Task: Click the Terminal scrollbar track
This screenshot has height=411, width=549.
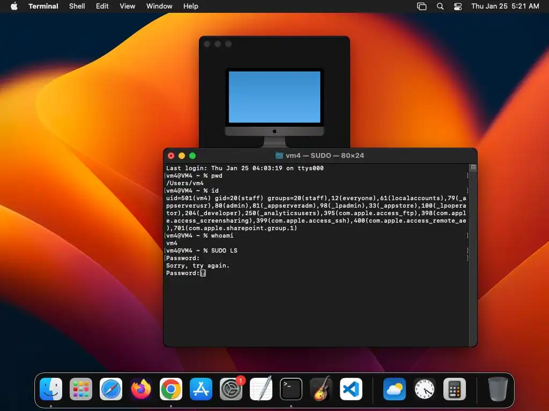Action: [x=473, y=258]
